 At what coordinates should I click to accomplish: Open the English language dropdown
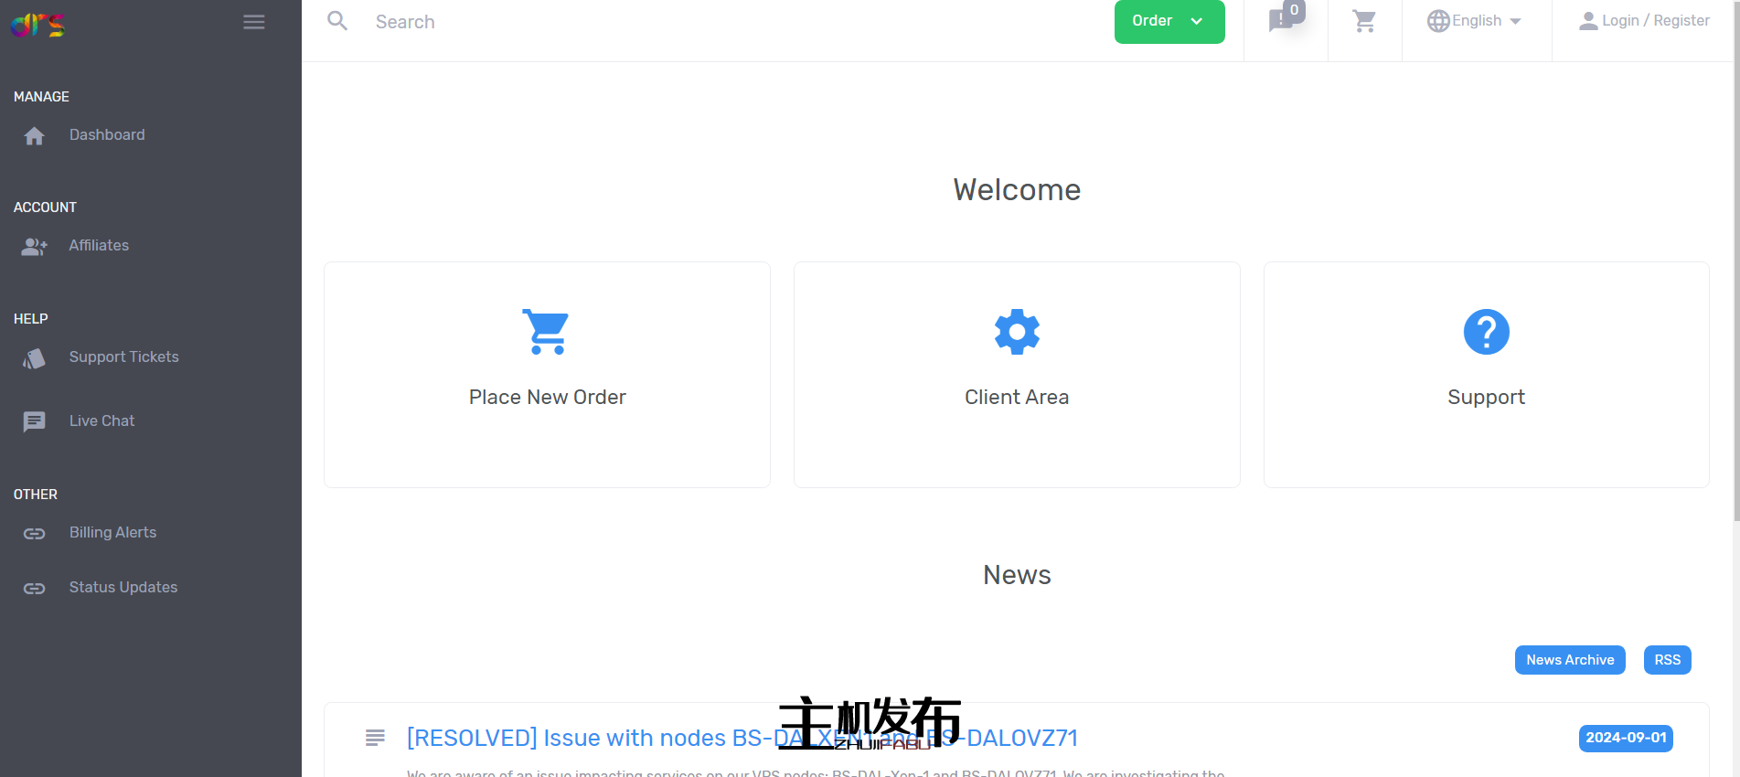(1474, 21)
